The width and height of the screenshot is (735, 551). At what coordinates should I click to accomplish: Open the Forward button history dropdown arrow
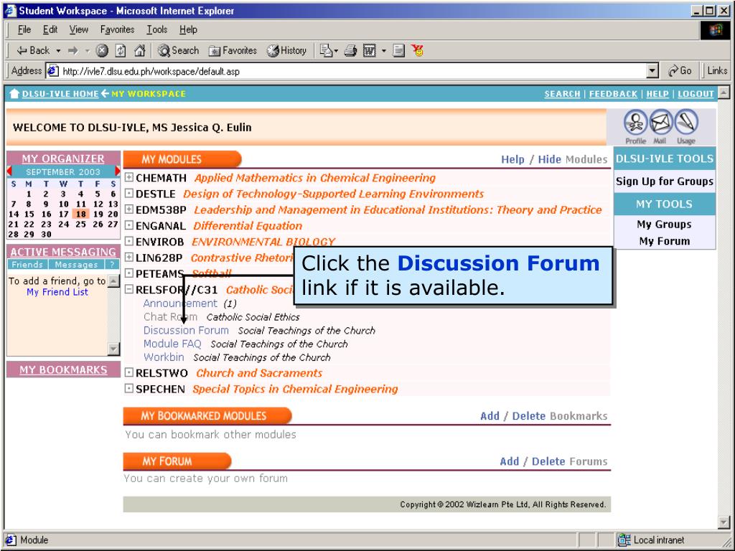pos(87,51)
